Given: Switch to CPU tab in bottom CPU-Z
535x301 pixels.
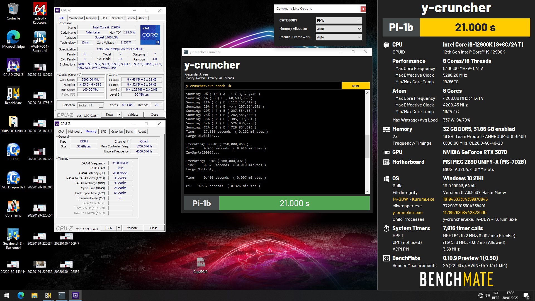Looking at the screenshot, I should click(61, 132).
